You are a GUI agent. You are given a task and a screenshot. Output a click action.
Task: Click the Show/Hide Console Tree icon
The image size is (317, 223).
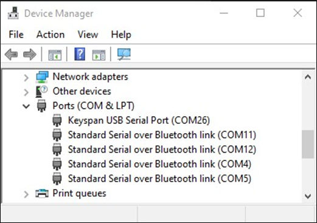coord(55,55)
